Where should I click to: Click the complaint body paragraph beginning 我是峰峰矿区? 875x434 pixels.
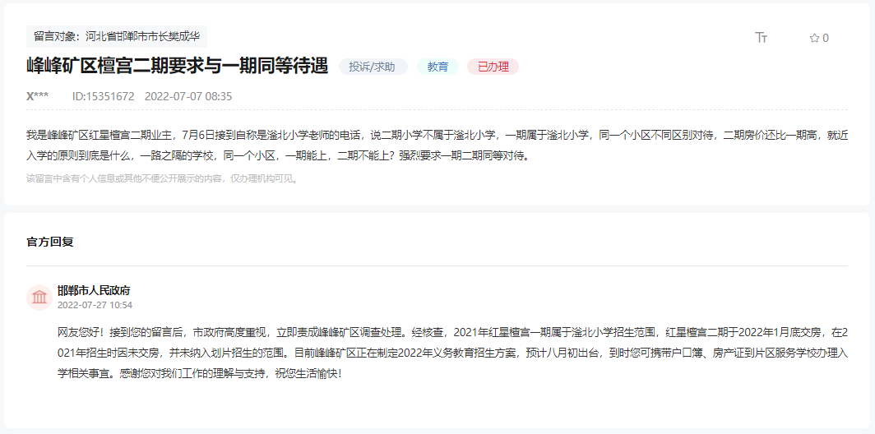pyautogui.click(x=437, y=145)
